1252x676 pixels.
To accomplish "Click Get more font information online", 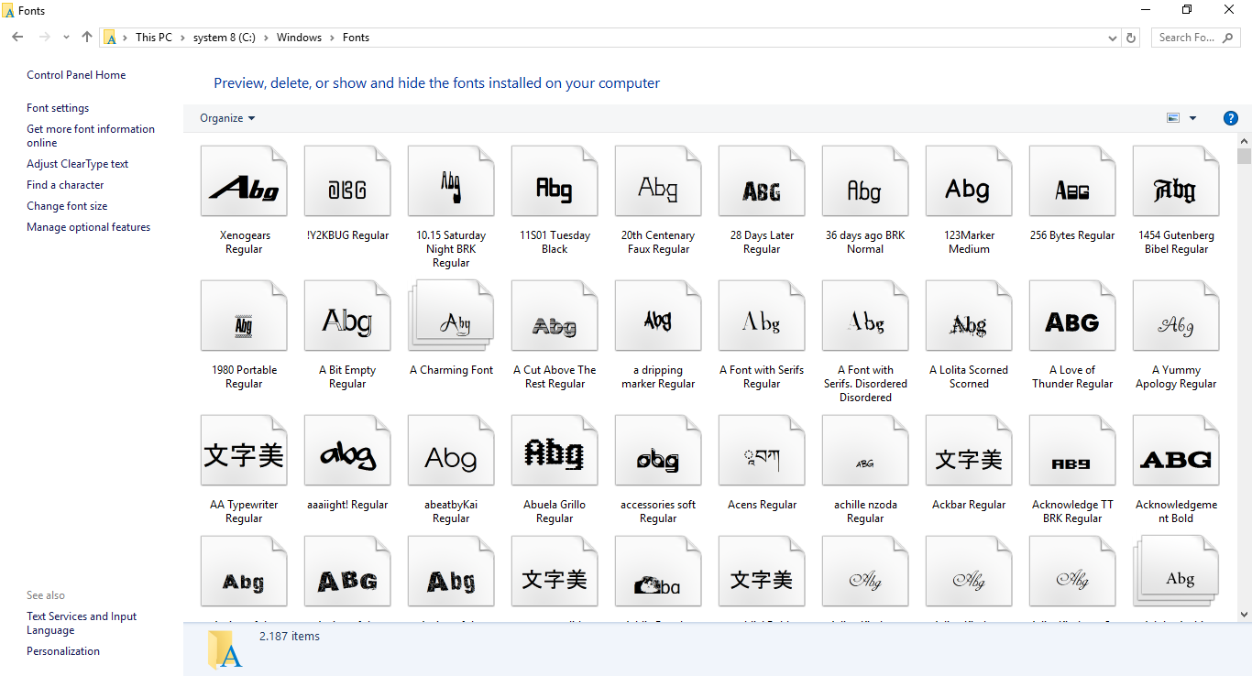I will click(90, 135).
